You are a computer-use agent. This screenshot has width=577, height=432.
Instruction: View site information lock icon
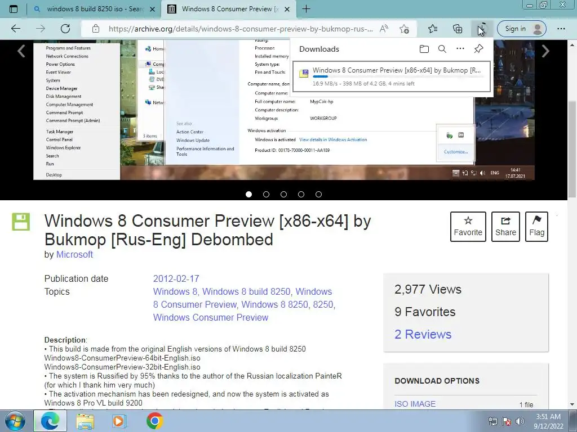click(96, 29)
